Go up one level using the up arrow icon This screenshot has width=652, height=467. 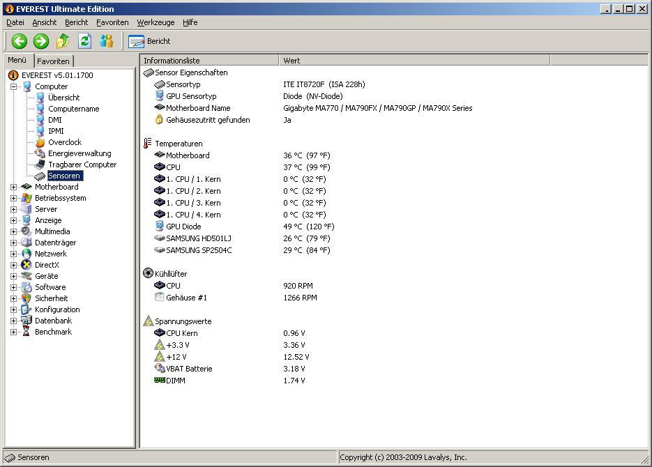click(x=63, y=41)
